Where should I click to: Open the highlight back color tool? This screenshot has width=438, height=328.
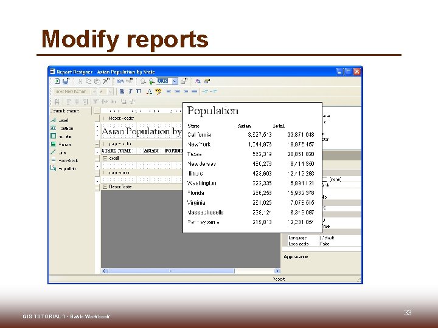click(x=158, y=92)
